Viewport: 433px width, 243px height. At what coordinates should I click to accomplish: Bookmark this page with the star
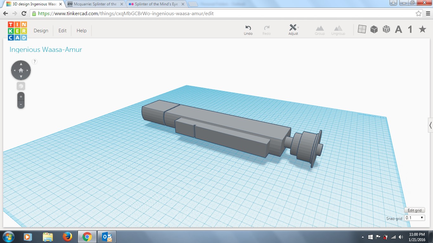click(419, 14)
